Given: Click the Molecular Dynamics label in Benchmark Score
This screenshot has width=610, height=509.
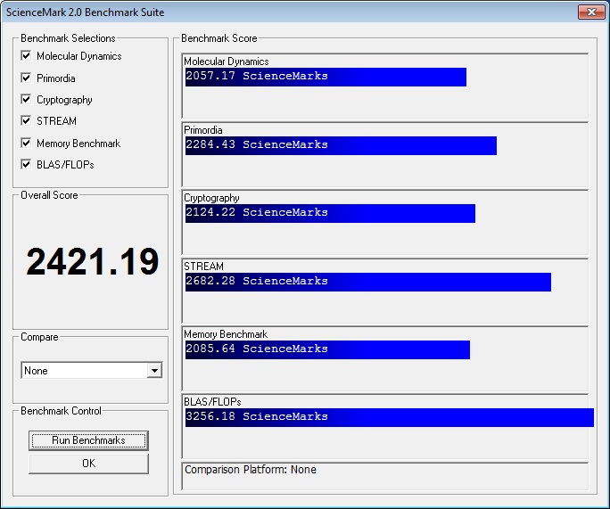Looking at the screenshot, I should [226, 62].
